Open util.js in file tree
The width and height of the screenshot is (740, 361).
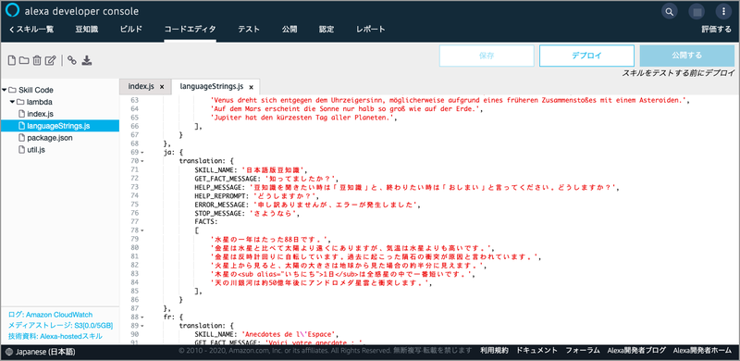pyautogui.click(x=36, y=150)
